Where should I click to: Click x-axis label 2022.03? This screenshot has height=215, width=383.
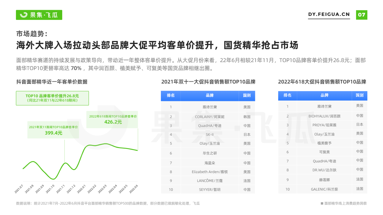(x=102, y=189)
